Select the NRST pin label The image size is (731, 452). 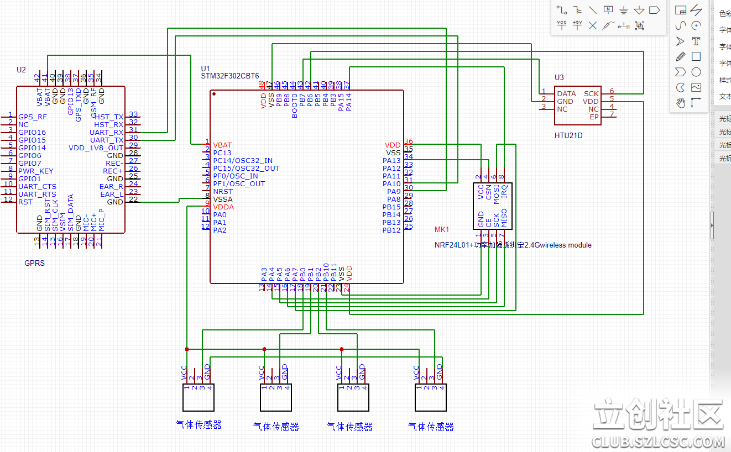coord(223,191)
